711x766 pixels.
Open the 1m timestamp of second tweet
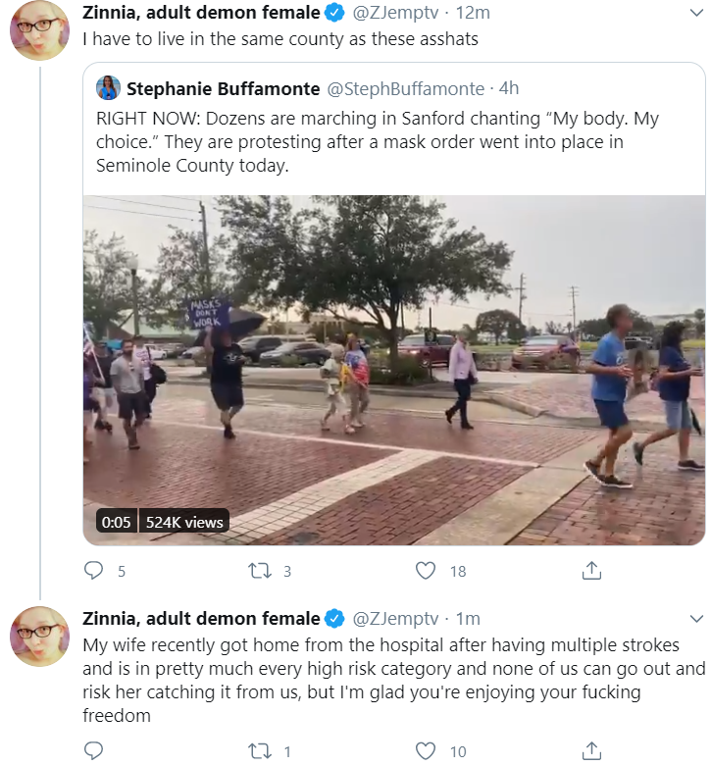coord(468,619)
